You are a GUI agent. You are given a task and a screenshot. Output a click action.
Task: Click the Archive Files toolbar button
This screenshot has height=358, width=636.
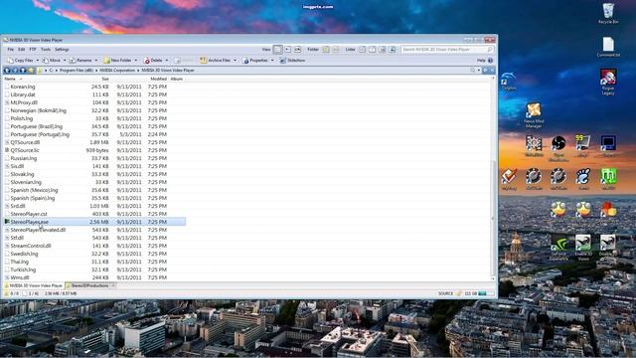click(x=216, y=60)
